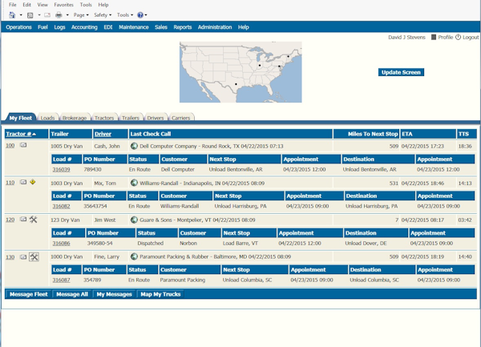Screen dimensions: 481x347
Task: Click the browser print icon
Action: pyautogui.click(x=59, y=15)
